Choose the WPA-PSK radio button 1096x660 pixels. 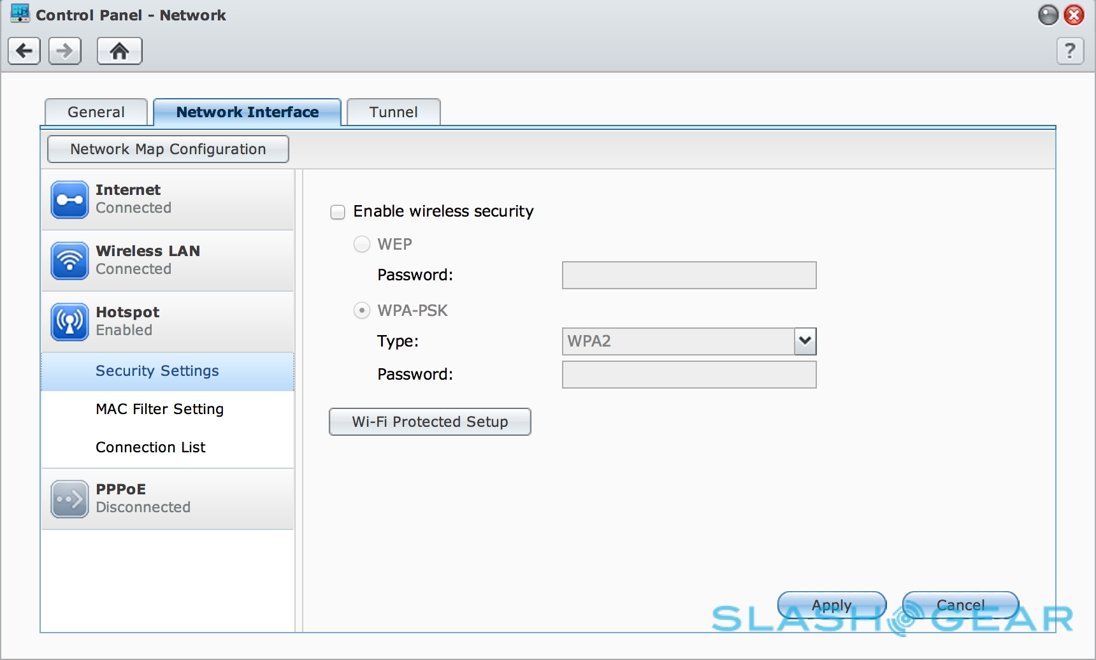click(x=362, y=311)
